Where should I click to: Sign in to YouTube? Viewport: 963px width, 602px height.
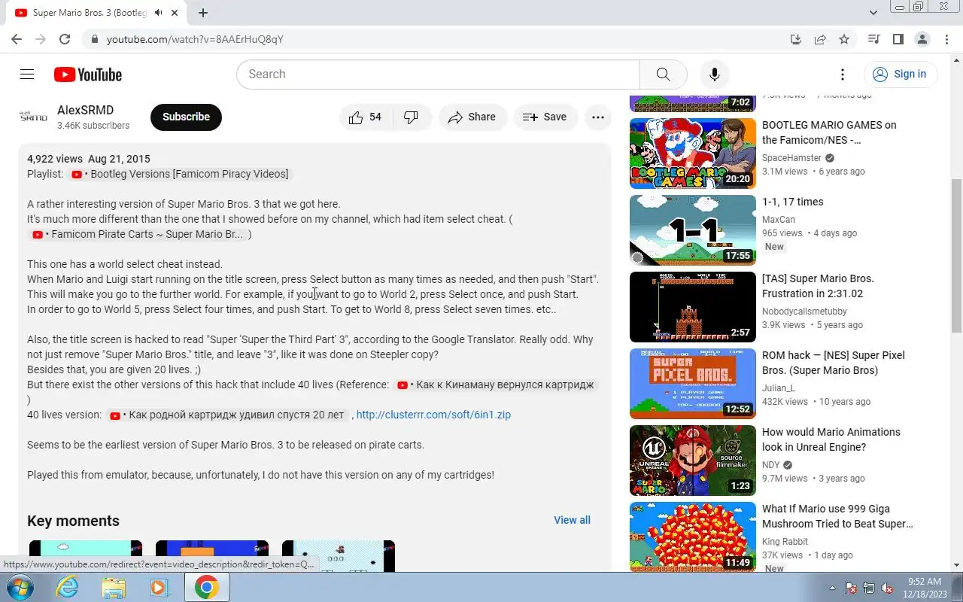[900, 74]
